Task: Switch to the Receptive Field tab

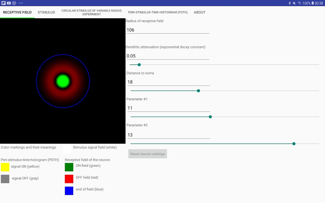Action: pos(17,12)
